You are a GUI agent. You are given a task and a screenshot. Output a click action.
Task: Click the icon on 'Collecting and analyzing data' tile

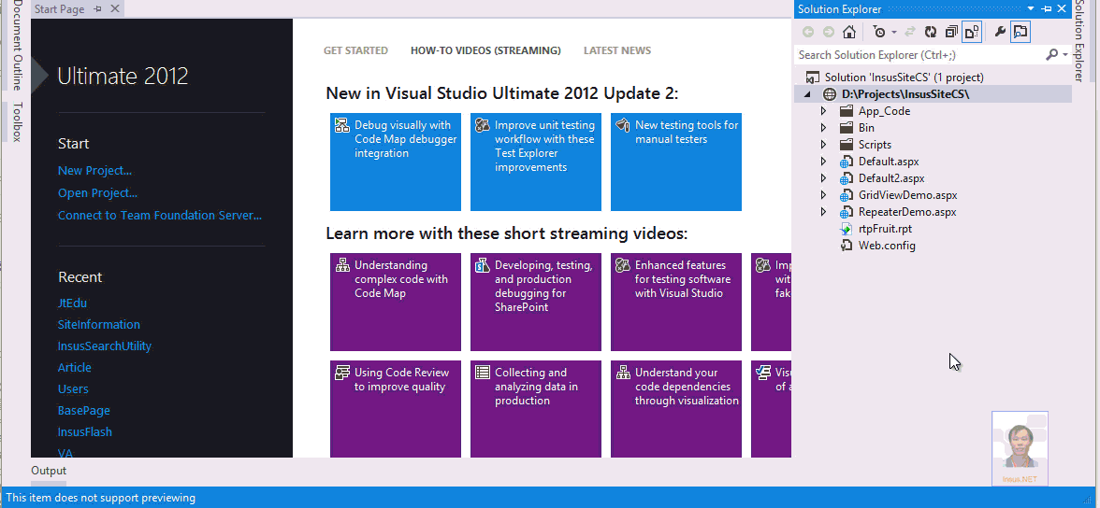(x=483, y=373)
